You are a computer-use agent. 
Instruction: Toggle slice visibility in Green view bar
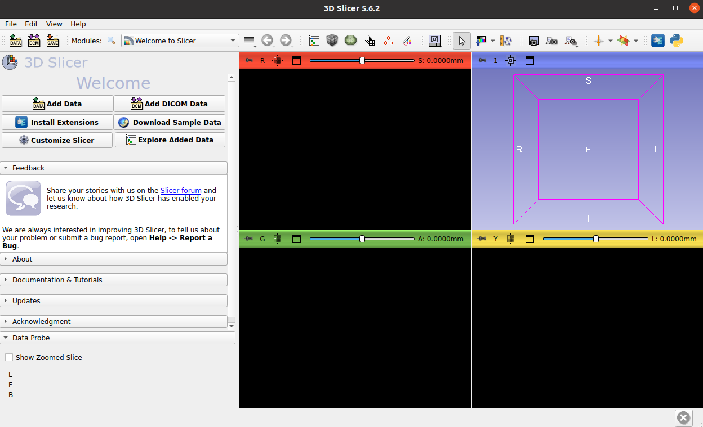coord(277,239)
